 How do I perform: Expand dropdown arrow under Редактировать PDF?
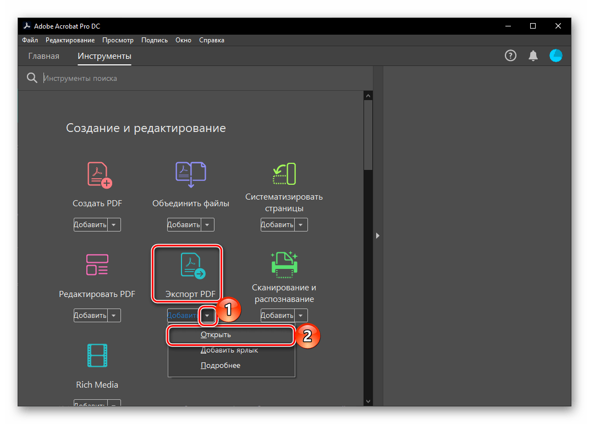(x=114, y=316)
